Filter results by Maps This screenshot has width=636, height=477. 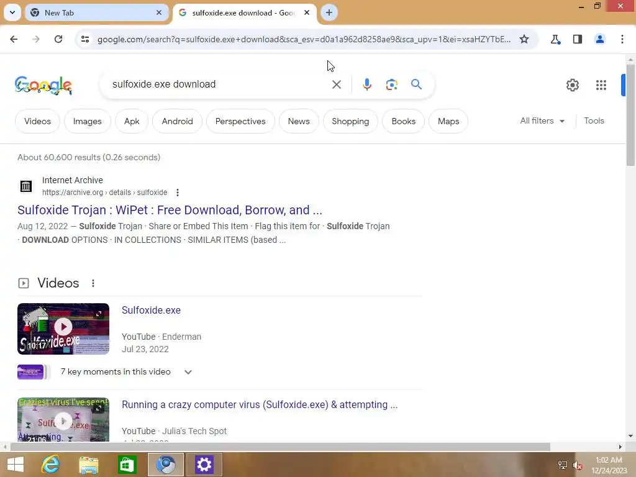pos(448,121)
